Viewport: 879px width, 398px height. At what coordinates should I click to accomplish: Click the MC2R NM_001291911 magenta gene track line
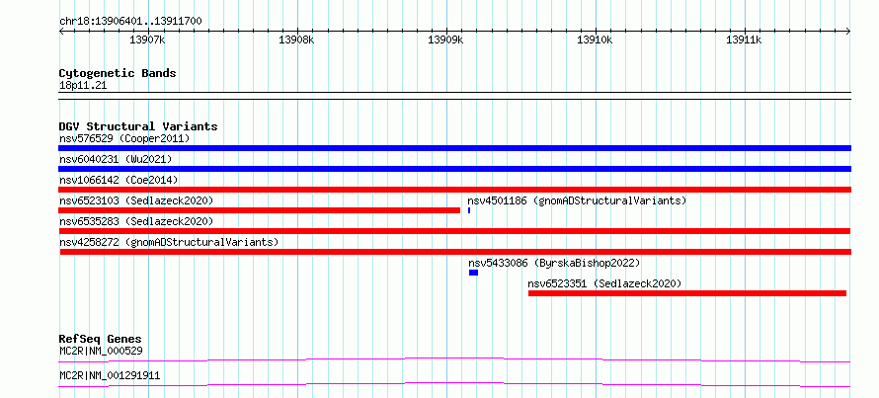(x=454, y=384)
